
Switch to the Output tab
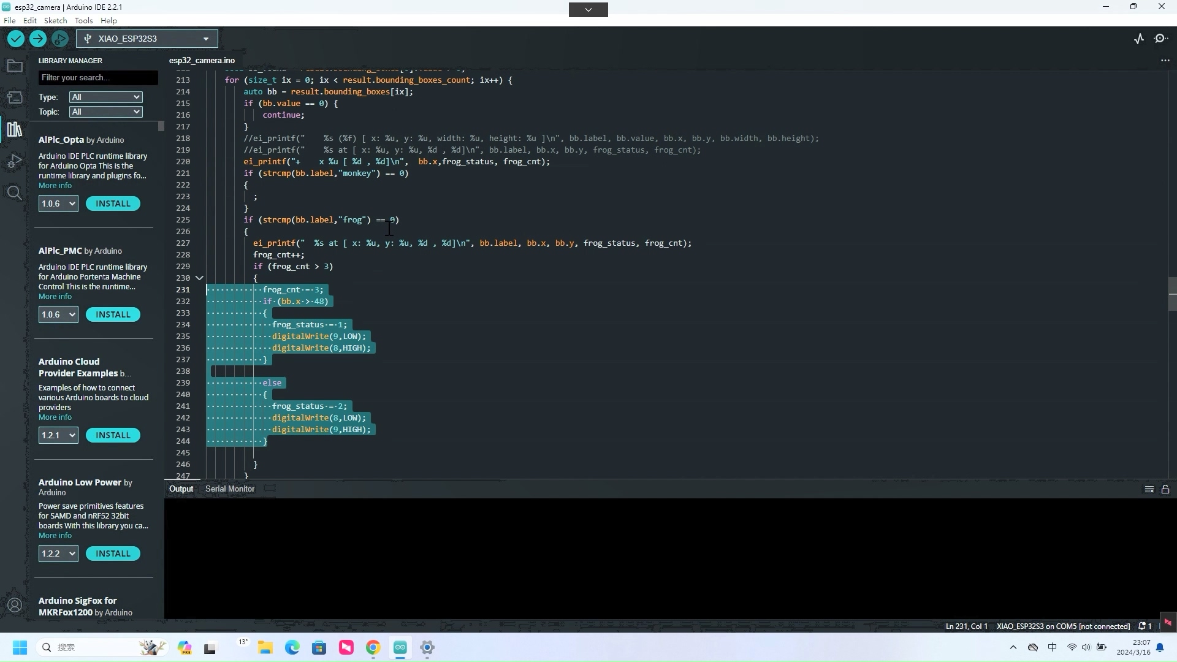point(181,489)
